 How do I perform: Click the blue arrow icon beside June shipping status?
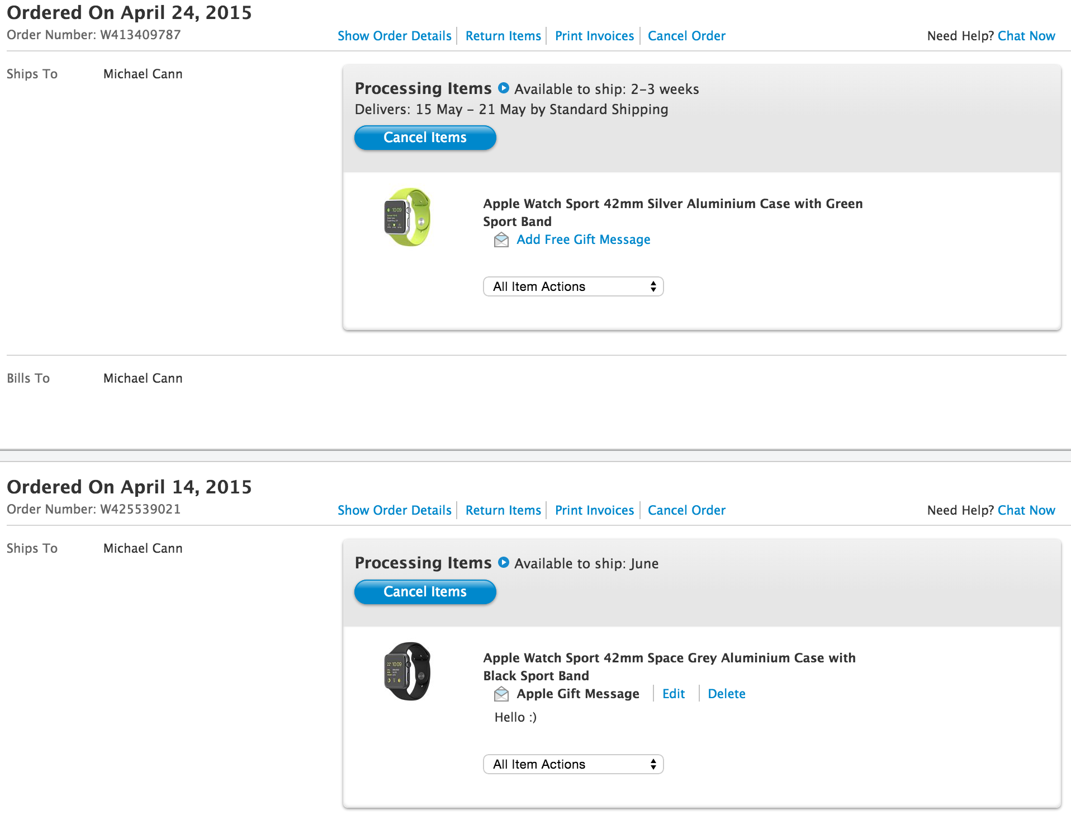point(504,562)
